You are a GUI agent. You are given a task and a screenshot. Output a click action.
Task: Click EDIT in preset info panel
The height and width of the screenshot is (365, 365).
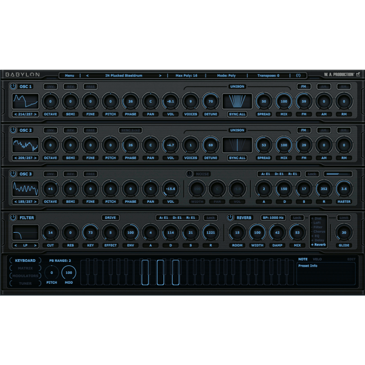pos(351,259)
